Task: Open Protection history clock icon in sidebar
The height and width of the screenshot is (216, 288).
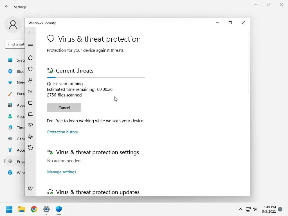Action: 30,148
